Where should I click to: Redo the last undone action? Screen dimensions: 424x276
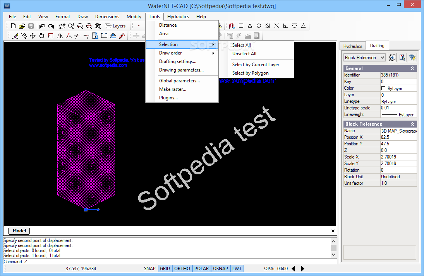(x=51, y=26)
